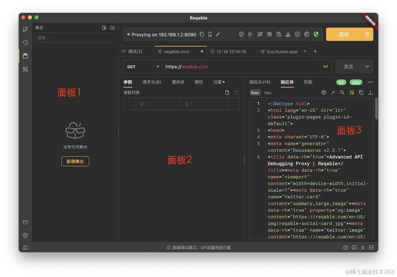397x277 pixels.
Task: Expand the 发送 button dropdown arrow
Action: (x=368, y=67)
